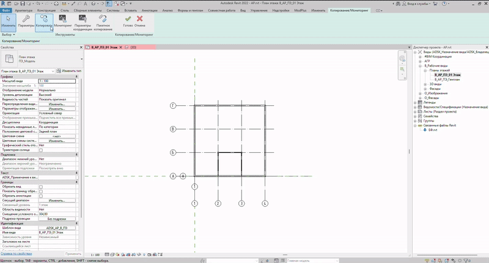This screenshot has height=263, width=489.
Task: Close the Свойства panel
Action: click(x=81, y=48)
